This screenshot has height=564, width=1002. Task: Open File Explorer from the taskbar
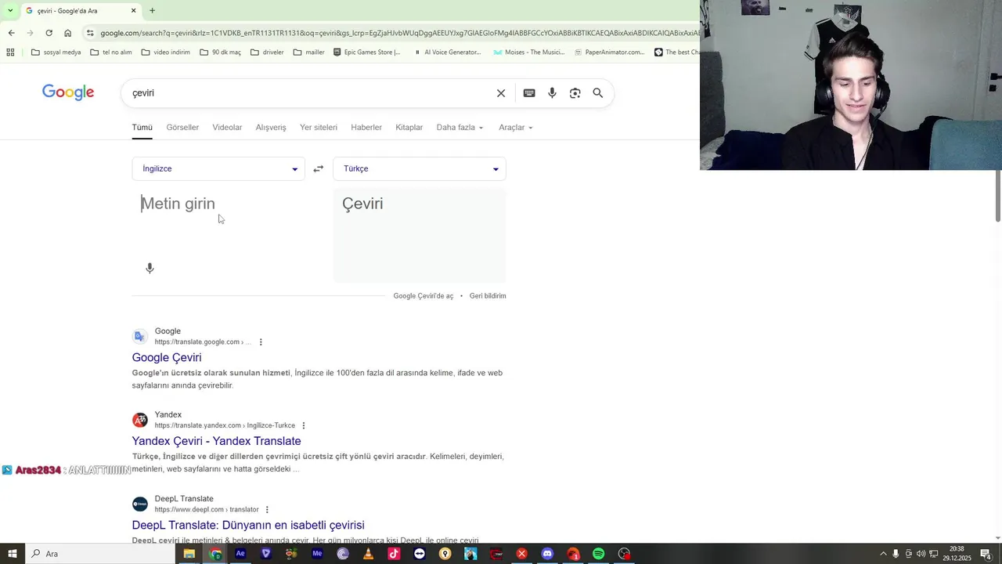coord(189,554)
